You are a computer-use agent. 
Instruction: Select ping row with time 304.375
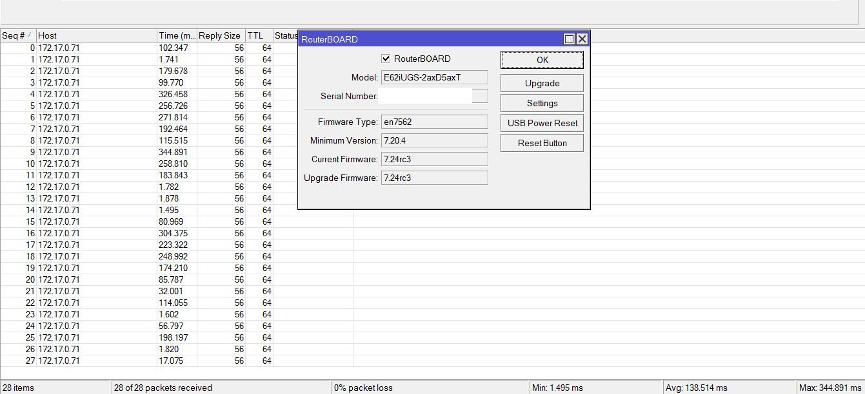point(177,233)
